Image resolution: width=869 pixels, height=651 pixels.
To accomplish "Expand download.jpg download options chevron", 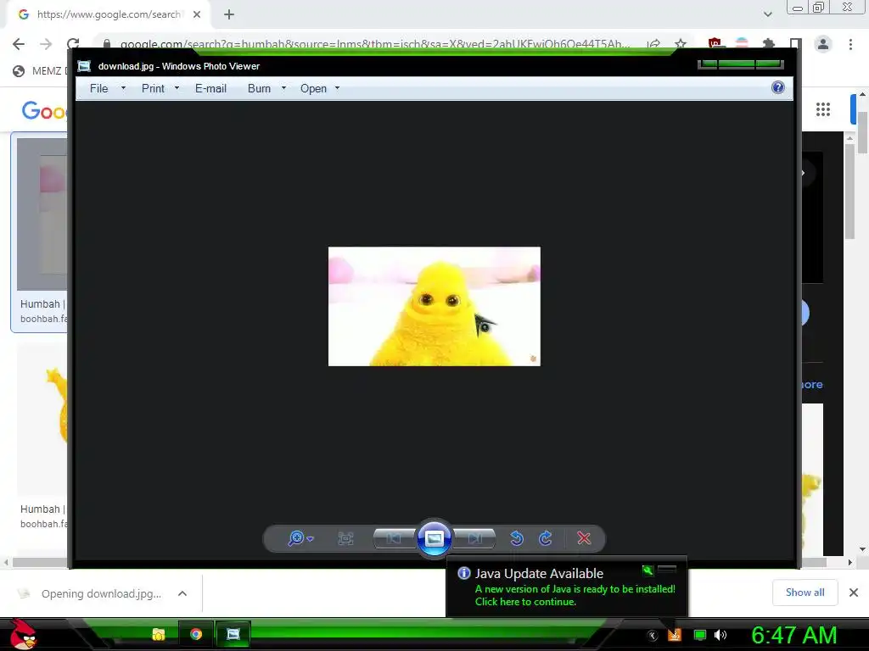I will [x=182, y=593].
